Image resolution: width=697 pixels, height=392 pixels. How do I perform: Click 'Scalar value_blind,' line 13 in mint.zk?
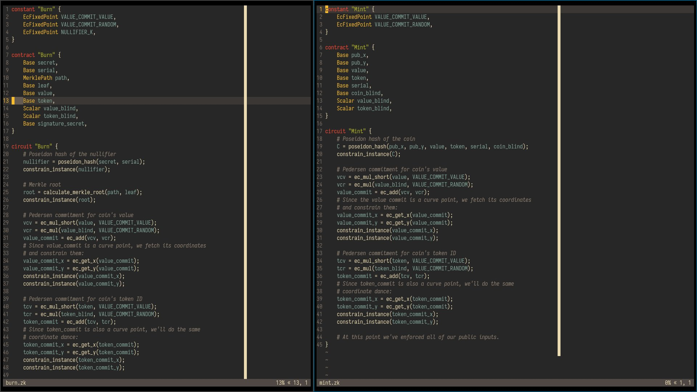pos(364,101)
